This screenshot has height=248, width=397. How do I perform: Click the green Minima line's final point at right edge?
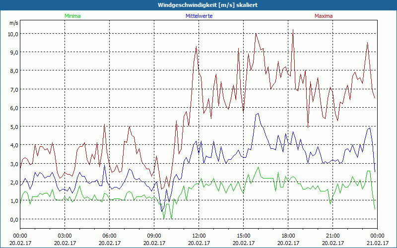[x=375, y=209]
